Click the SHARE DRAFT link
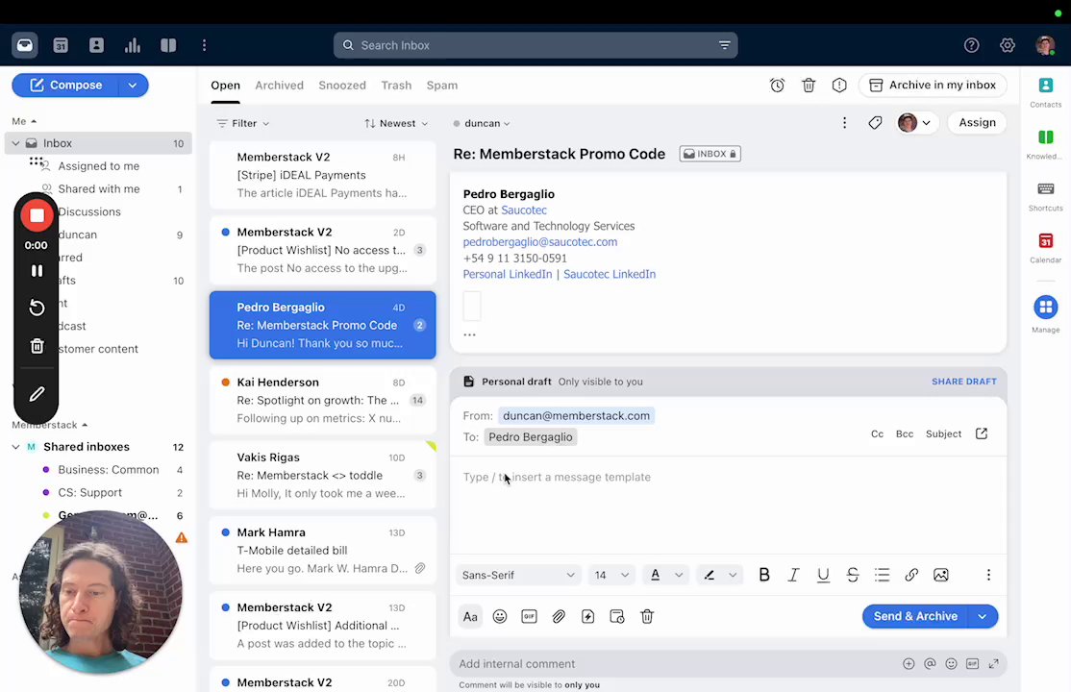The image size is (1071, 692). coord(963,382)
